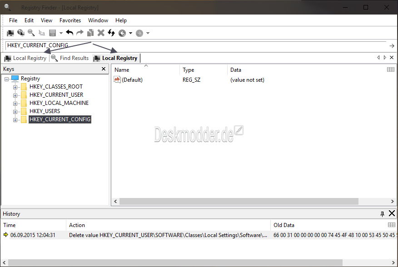The width and height of the screenshot is (398, 267).
Task: Open the Edit menu
Action: pyautogui.click(x=29, y=20)
